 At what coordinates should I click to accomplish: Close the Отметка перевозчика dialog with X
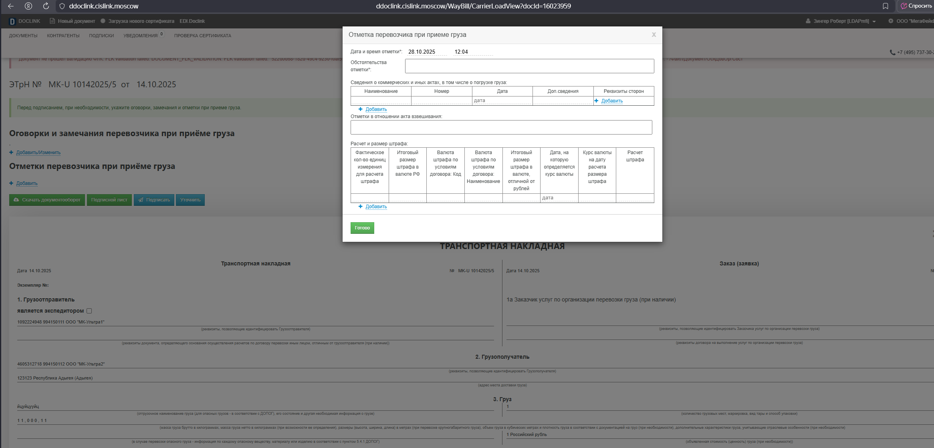(x=654, y=35)
